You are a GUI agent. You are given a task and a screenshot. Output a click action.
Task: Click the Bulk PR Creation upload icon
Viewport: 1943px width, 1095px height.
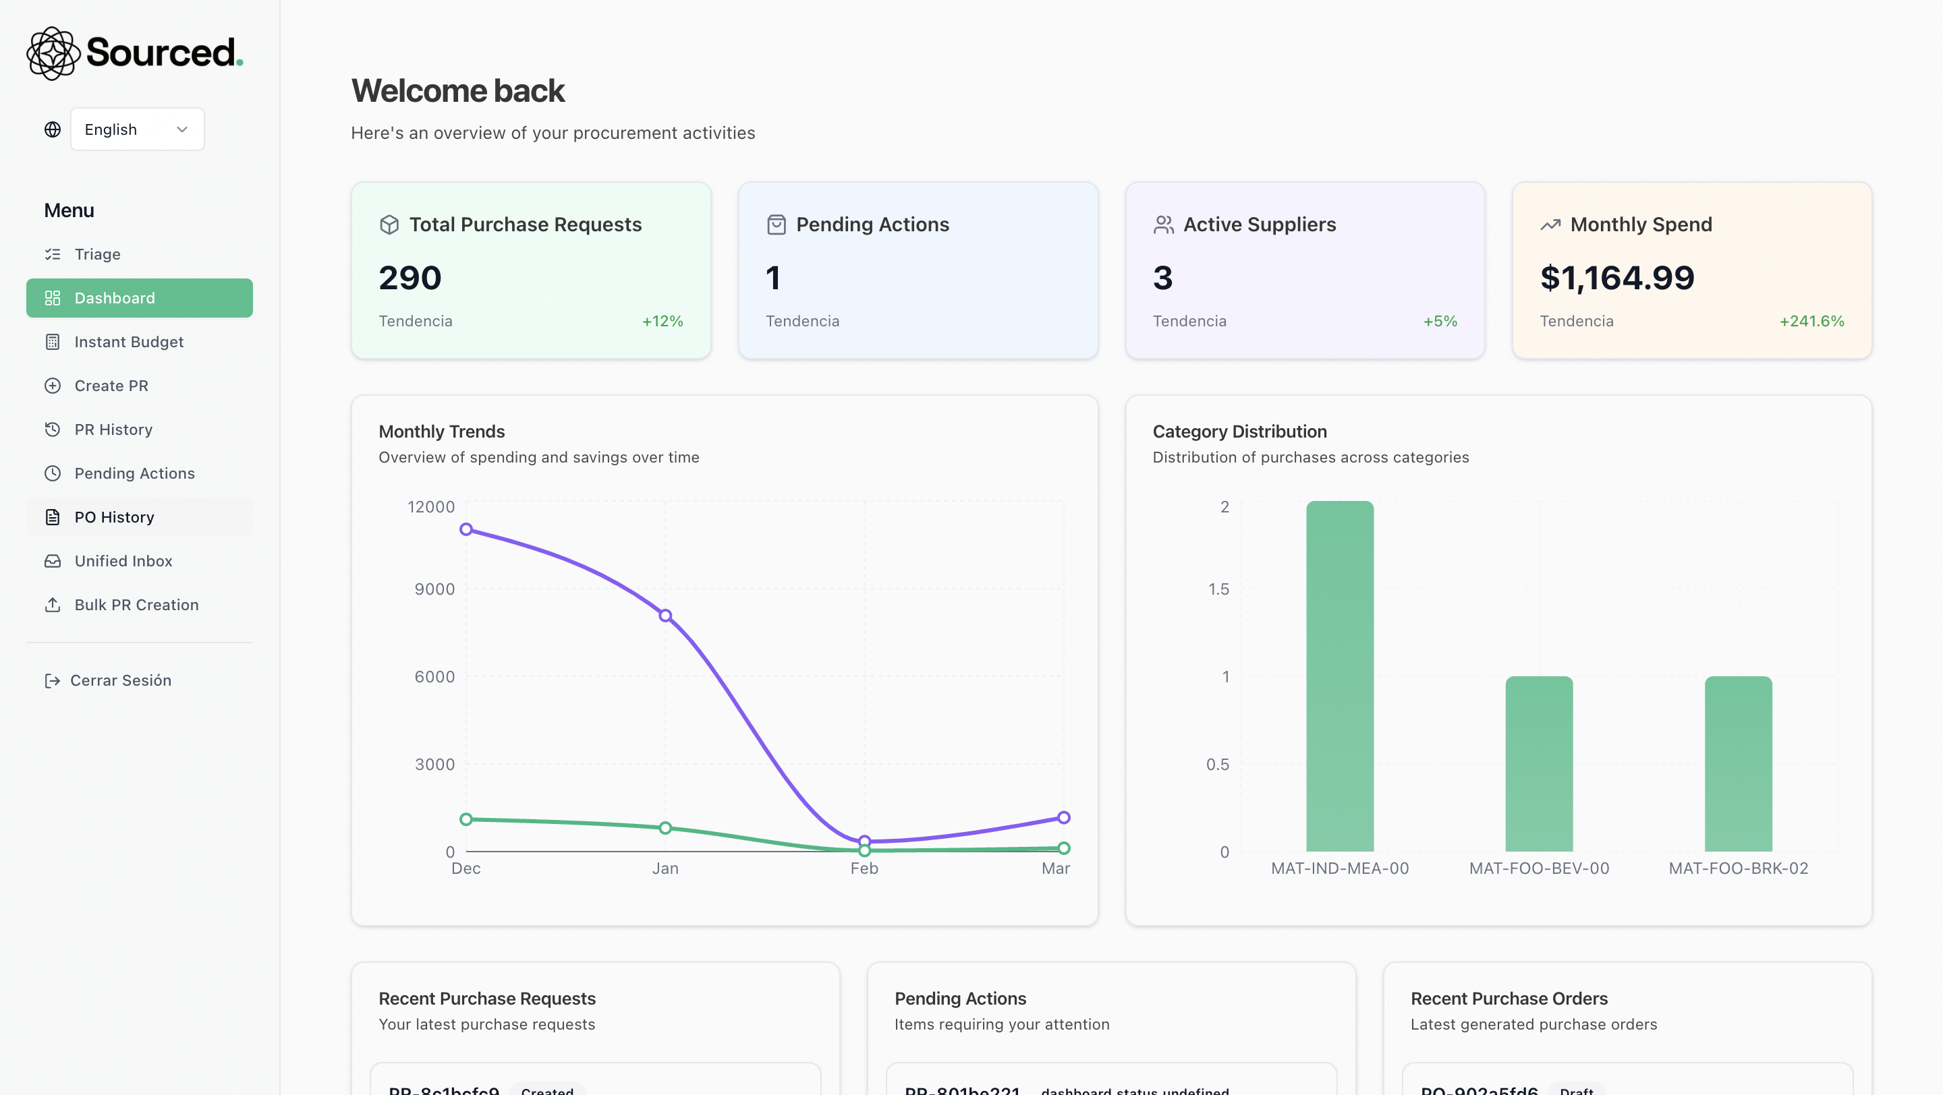pyautogui.click(x=52, y=605)
